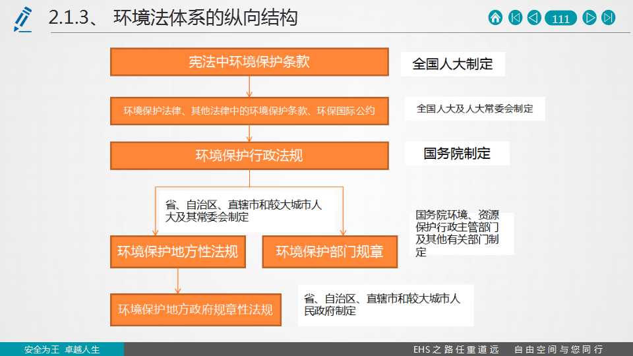Viewport: 633px width, 356px height.
Task: Select the 全国人大制定 label
Action: pyautogui.click(x=452, y=64)
